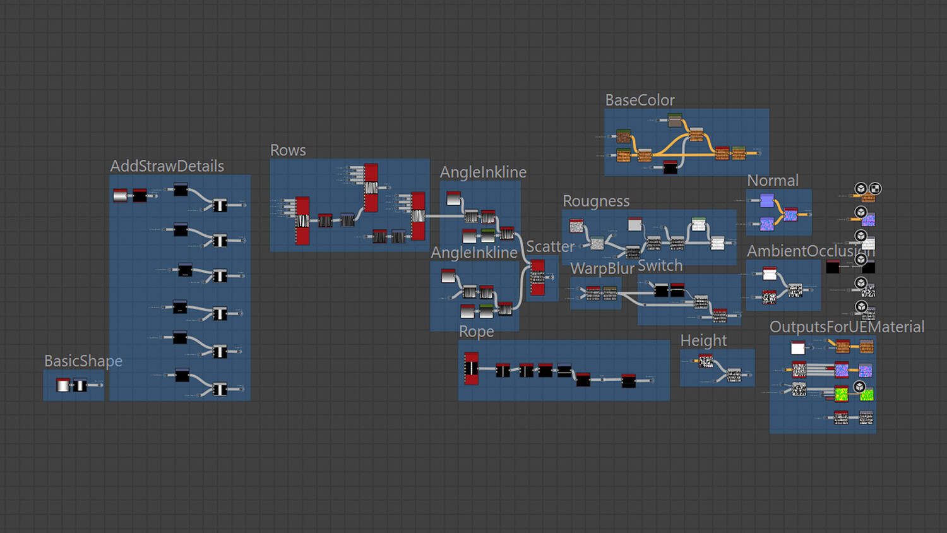
Task: Click the Rows frame label
Action: [288, 150]
